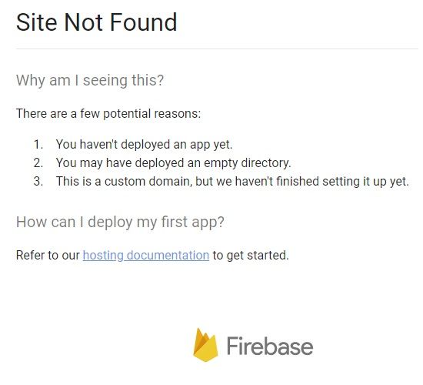The width and height of the screenshot is (423, 385).
Task: Click the "How can I deploy my first app?" heading
Action: click(120, 223)
